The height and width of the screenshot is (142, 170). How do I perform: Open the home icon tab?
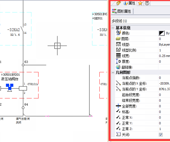tap(118, 3)
